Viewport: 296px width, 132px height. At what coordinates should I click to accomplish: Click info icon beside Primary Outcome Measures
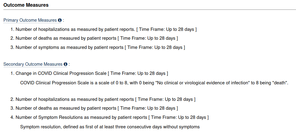tap(60, 20)
